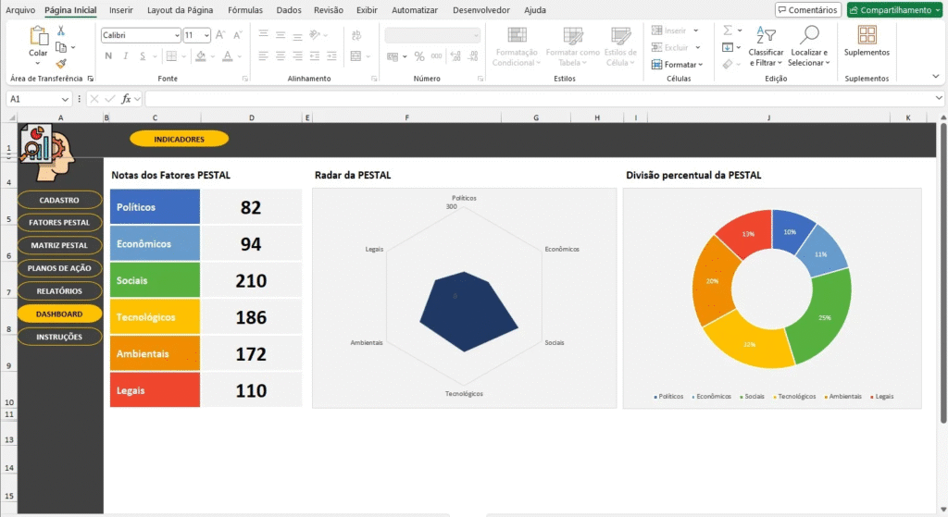Open the Layout da Página tab

[x=181, y=10]
